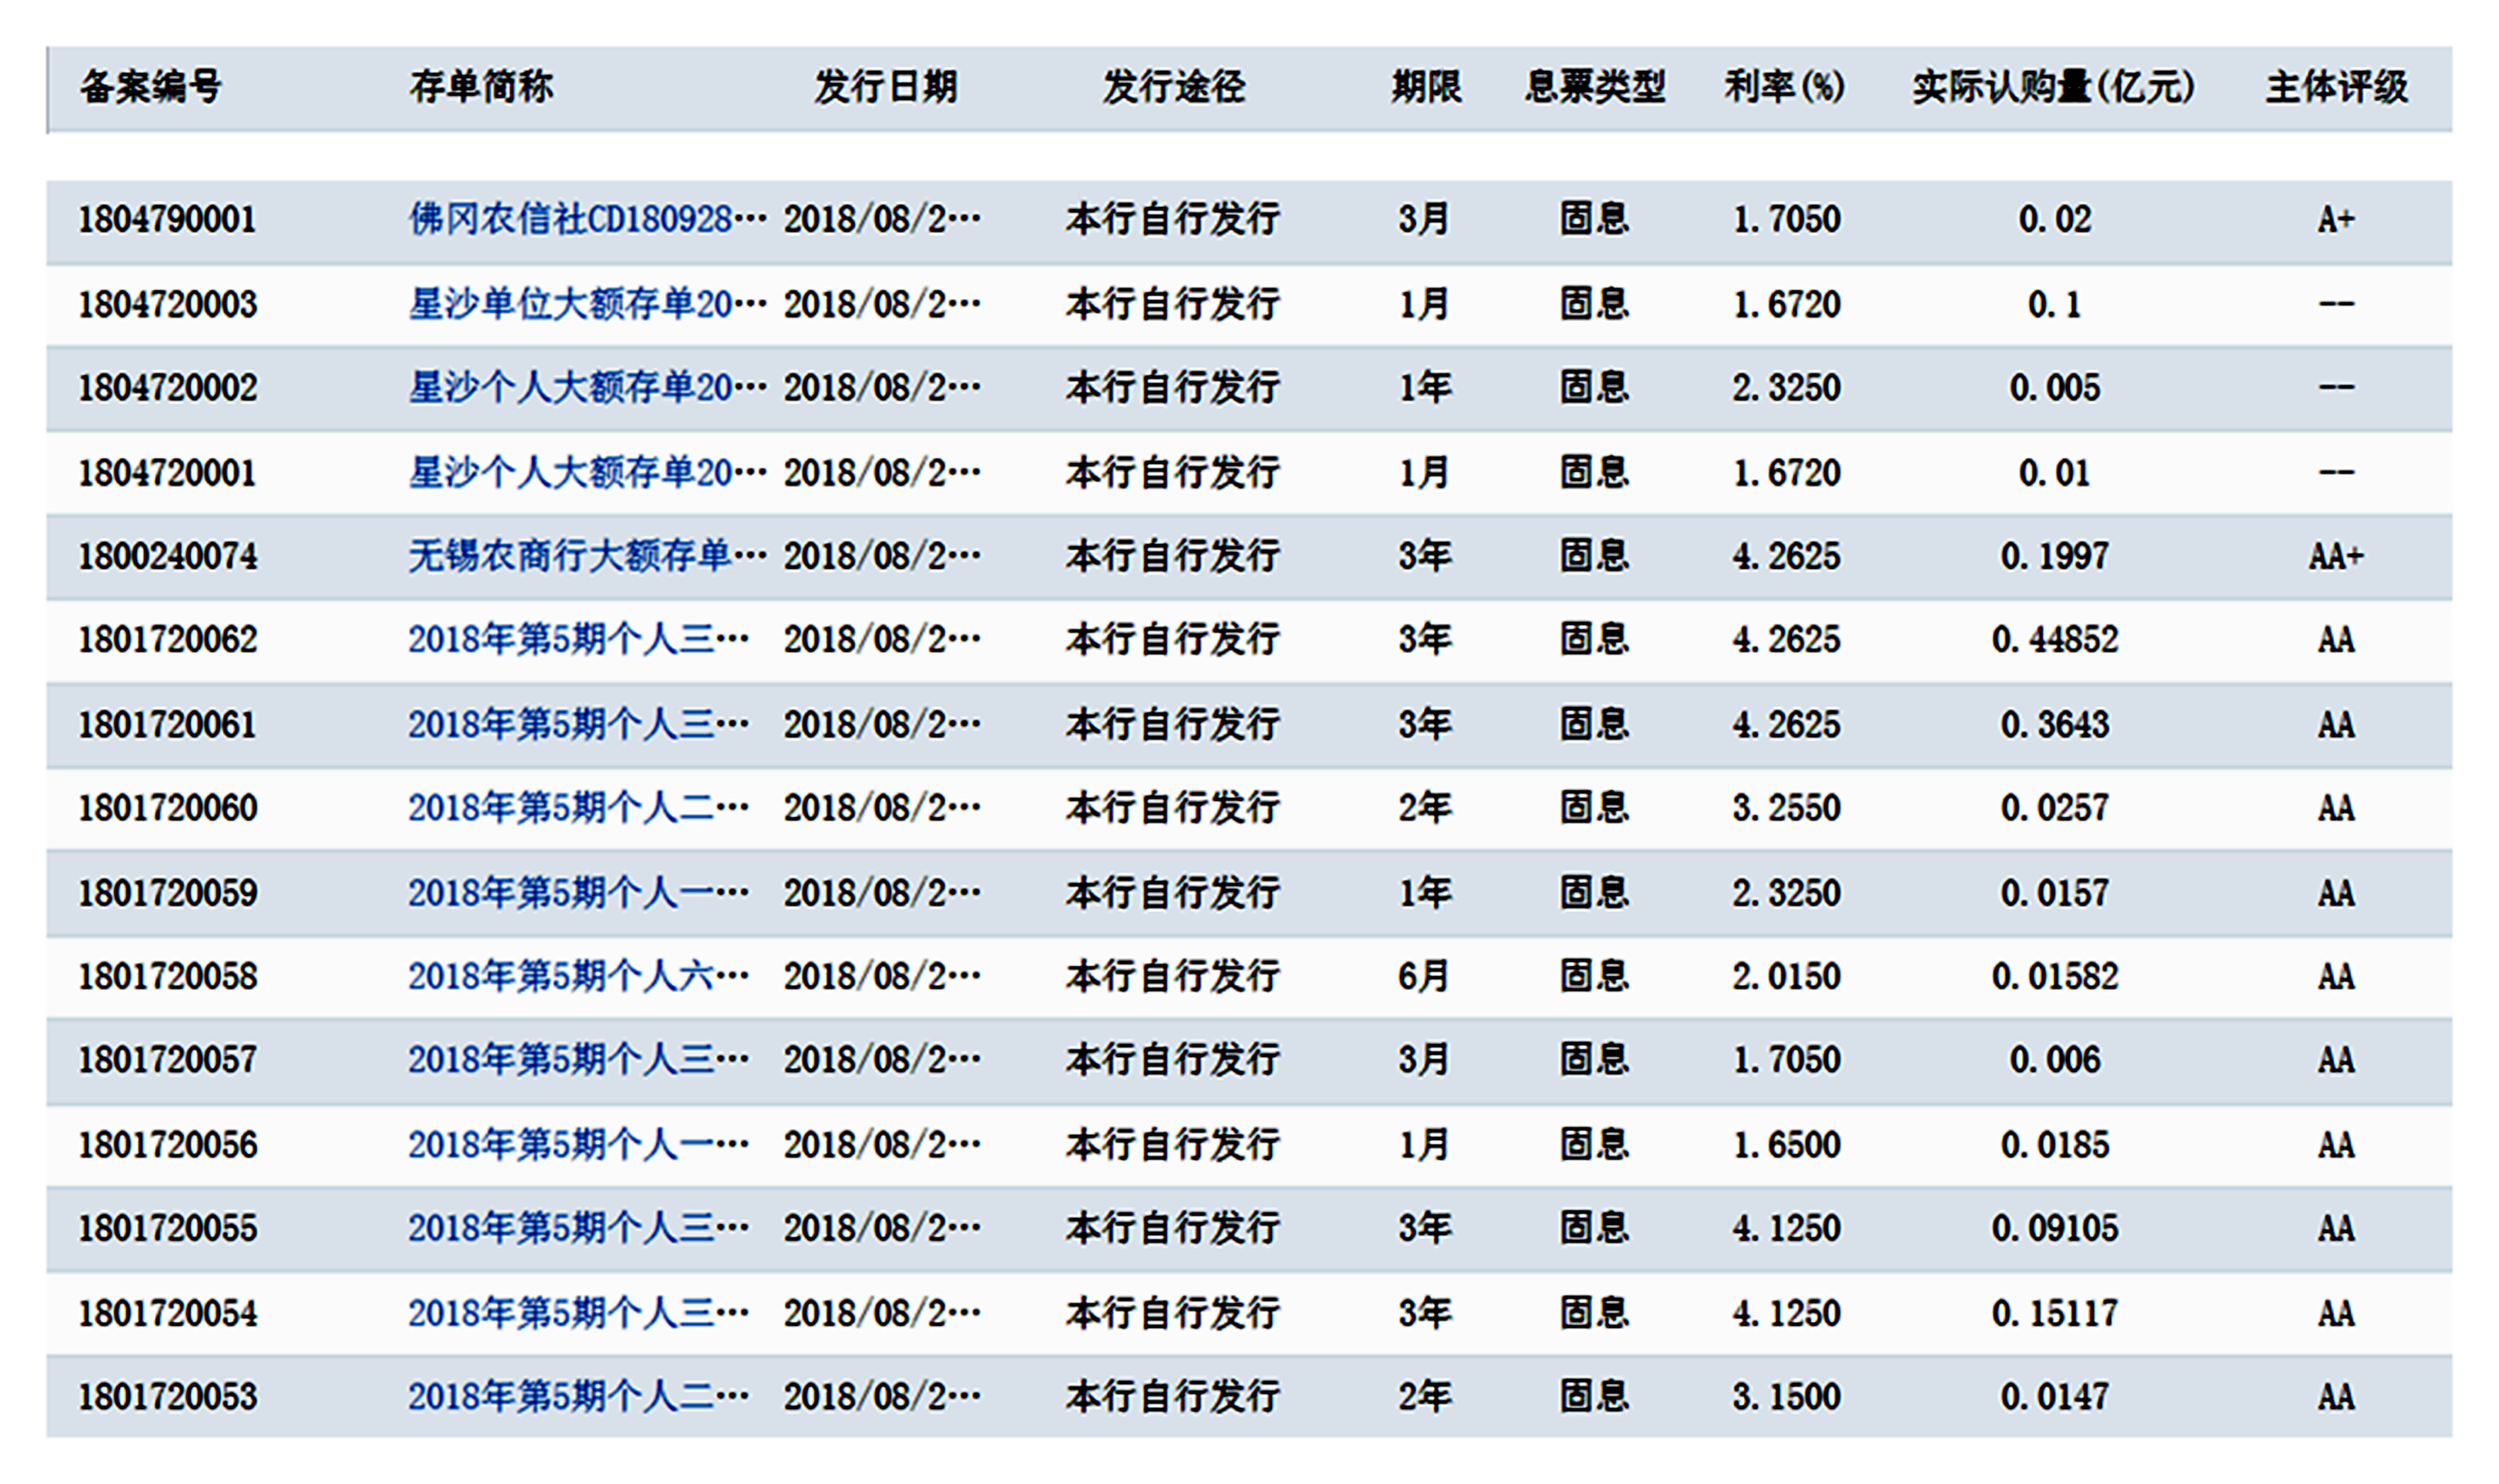
Task: Click the 3.2550 interest rate cell
Action: pyautogui.click(x=1787, y=808)
